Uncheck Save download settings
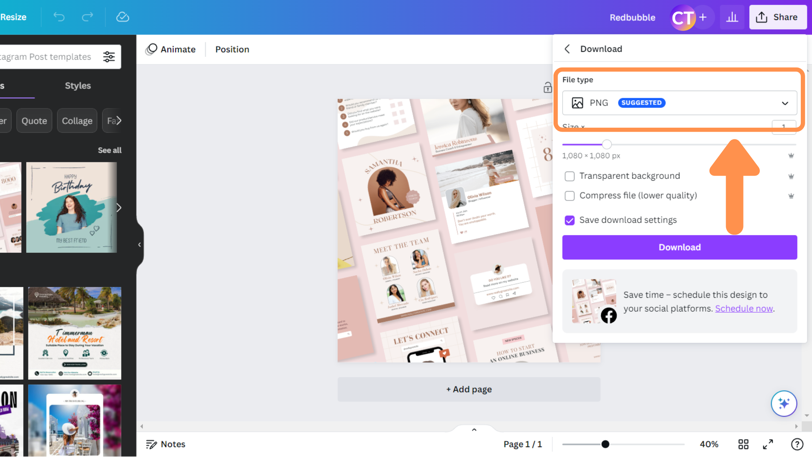The width and height of the screenshot is (812, 457). (x=569, y=220)
